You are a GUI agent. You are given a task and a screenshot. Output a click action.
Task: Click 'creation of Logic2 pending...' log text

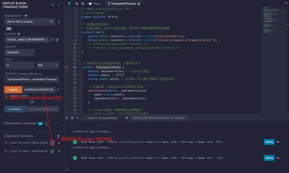pyautogui.click(x=92, y=147)
